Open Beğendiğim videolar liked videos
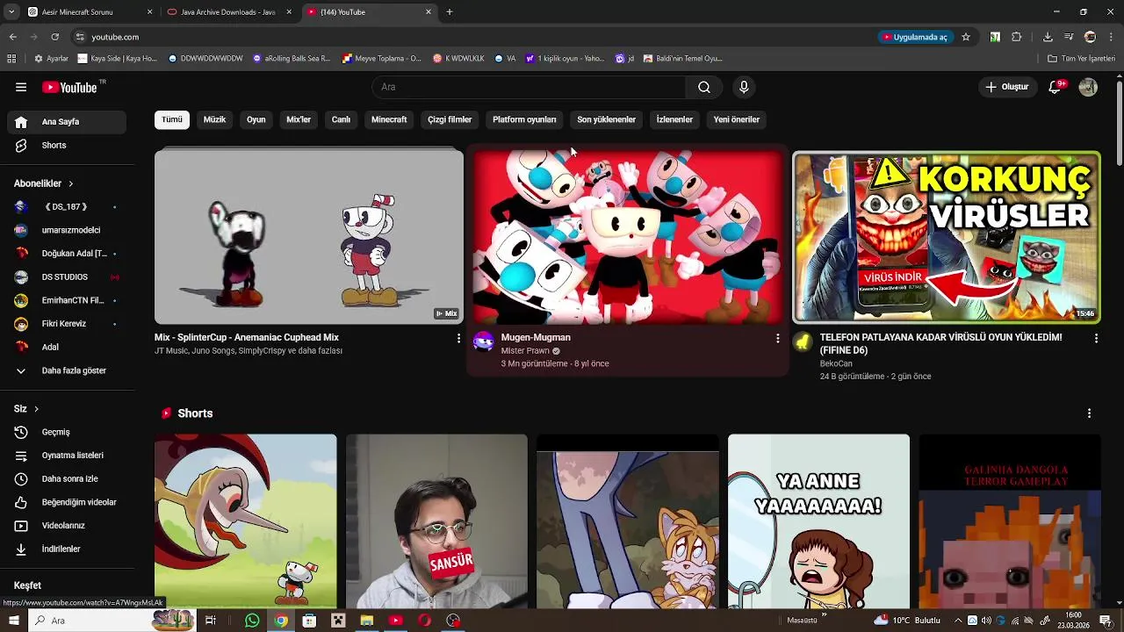The width and height of the screenshot is (1124, 632). click(67, 502)
